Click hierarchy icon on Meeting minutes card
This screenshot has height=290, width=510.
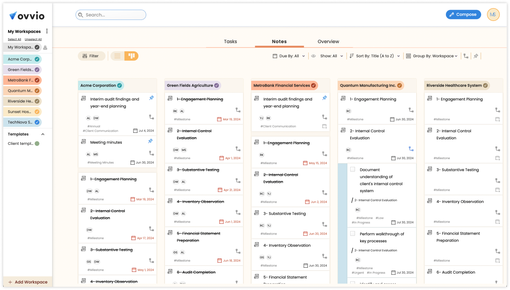(x=151, y=153)
